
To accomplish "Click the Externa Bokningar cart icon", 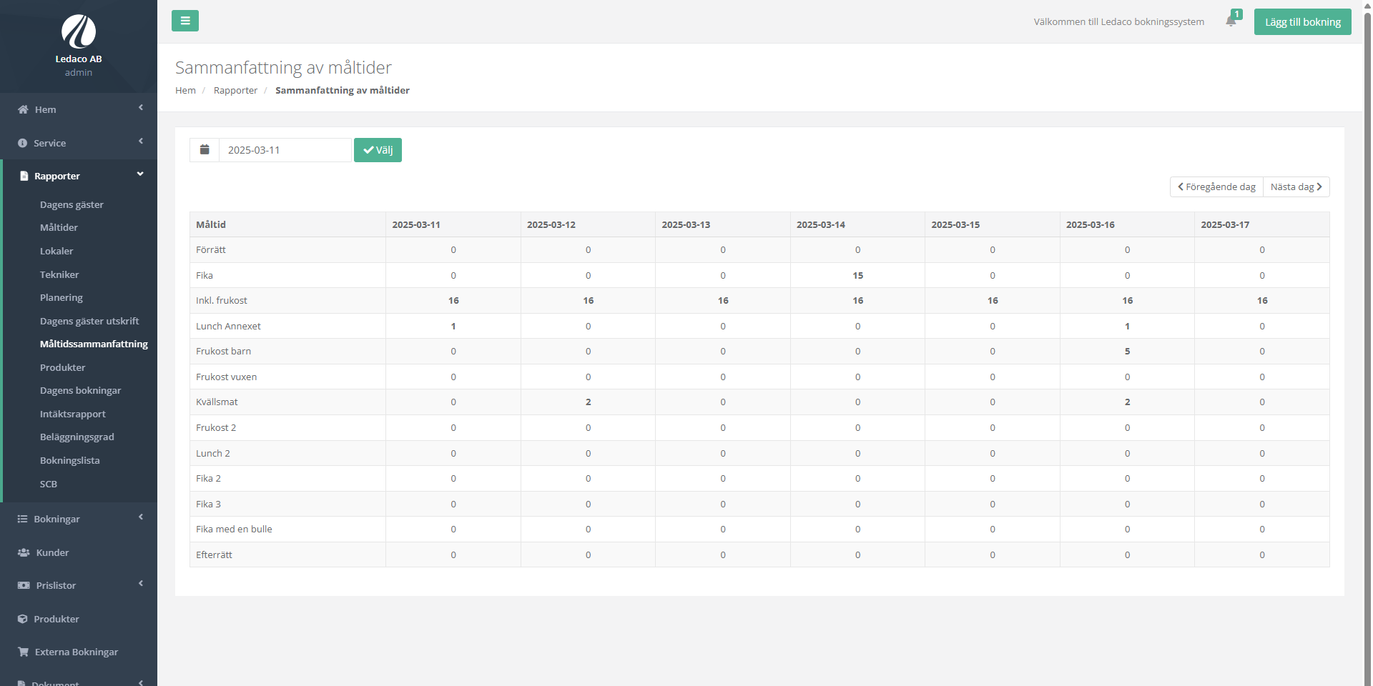I will [x=24, y=652].
